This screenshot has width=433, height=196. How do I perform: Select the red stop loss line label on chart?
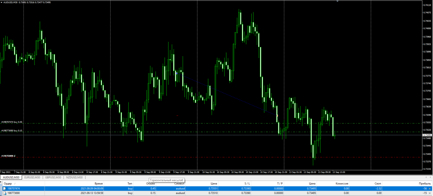pos(8,156)
